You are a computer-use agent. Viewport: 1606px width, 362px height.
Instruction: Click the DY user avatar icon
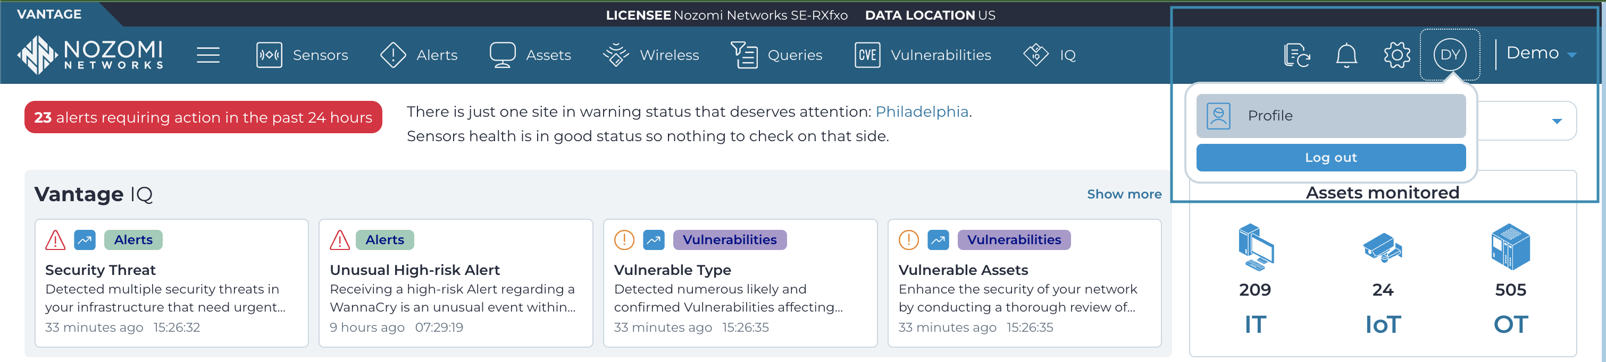(1450, 55)
